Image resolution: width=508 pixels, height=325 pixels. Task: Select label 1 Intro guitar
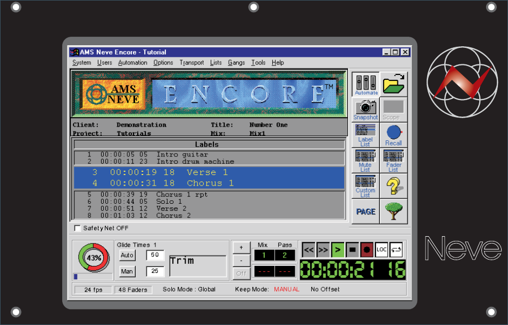209,155
